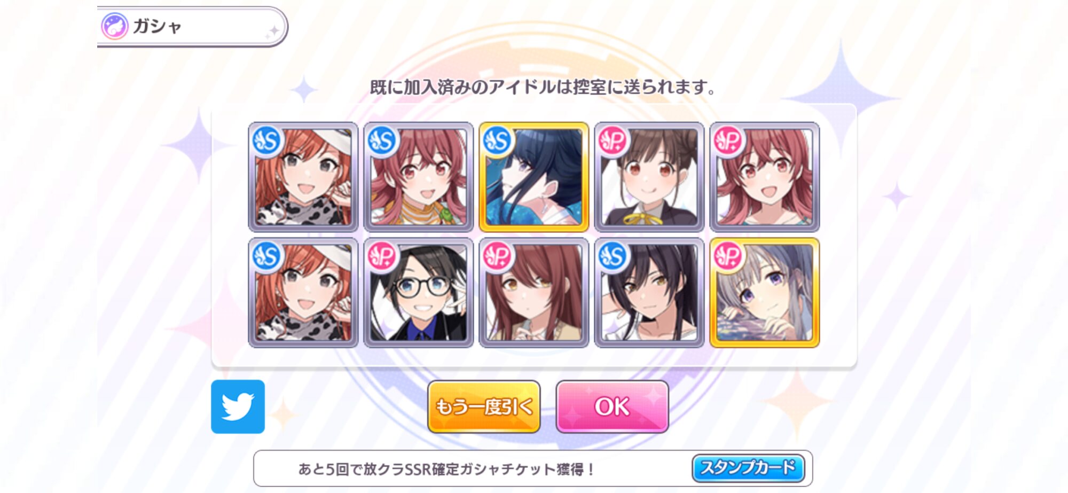Select the bottom-left orange-haired cow-print card

(303, 293)
